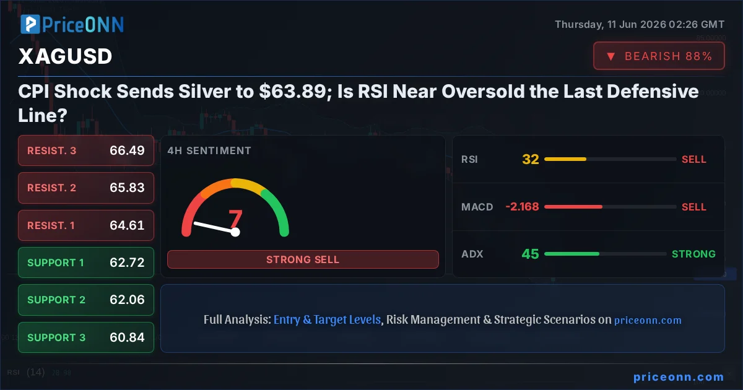Select the SUPPORT 1 level 62.72
Viewport: 743px width, 390px height.
[x=86, y=262]
